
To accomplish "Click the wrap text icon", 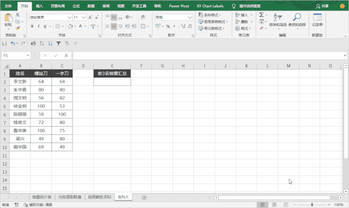I will pos(143,17).
